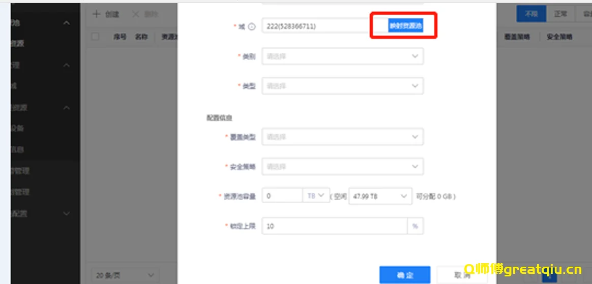
Task: Click the info icon beside 域 label
Action: click(251, 27)
